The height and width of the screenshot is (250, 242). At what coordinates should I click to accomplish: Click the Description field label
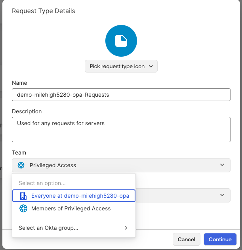tap(27, 111)
